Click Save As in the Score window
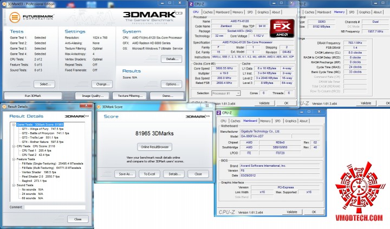 point(125,174)
